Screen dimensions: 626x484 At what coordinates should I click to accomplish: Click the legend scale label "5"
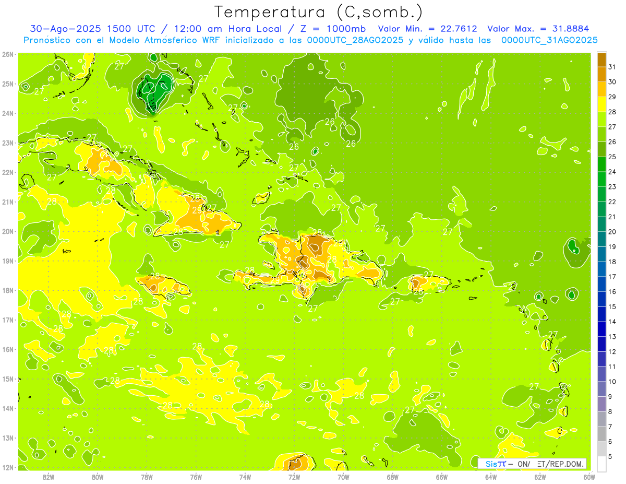click(x=610, y=456)
